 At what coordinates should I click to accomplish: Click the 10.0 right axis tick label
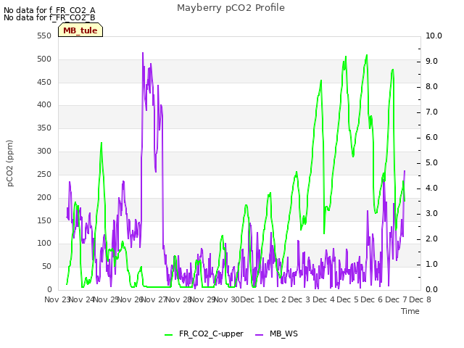point(434,36)
